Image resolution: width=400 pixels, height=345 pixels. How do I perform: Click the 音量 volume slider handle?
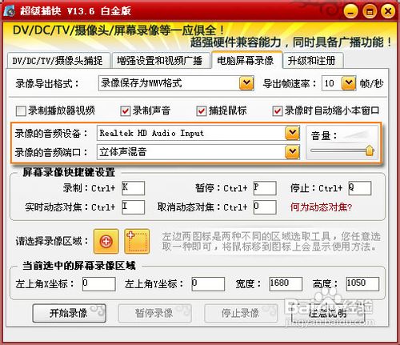[370, 150]
